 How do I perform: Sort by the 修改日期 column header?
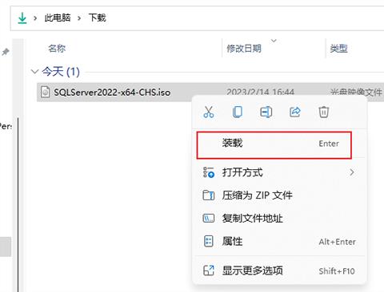coord(244,49)
